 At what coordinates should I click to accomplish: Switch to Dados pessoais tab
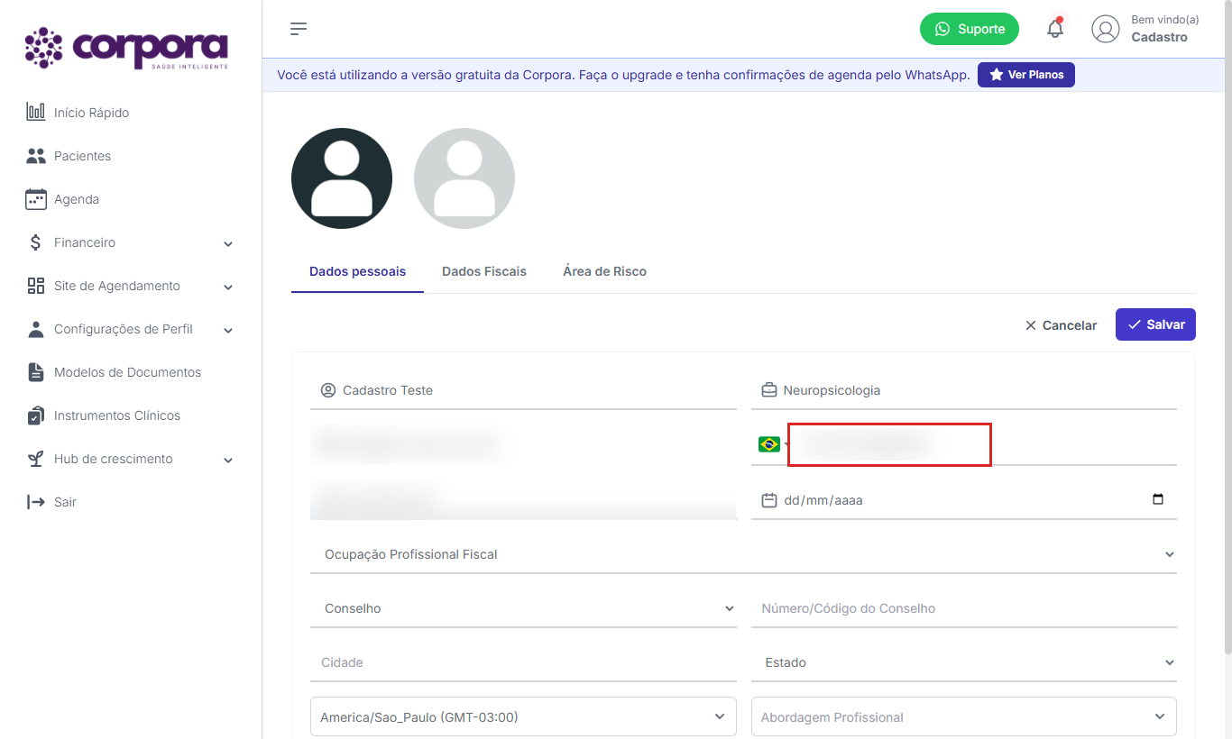(357, 271)
